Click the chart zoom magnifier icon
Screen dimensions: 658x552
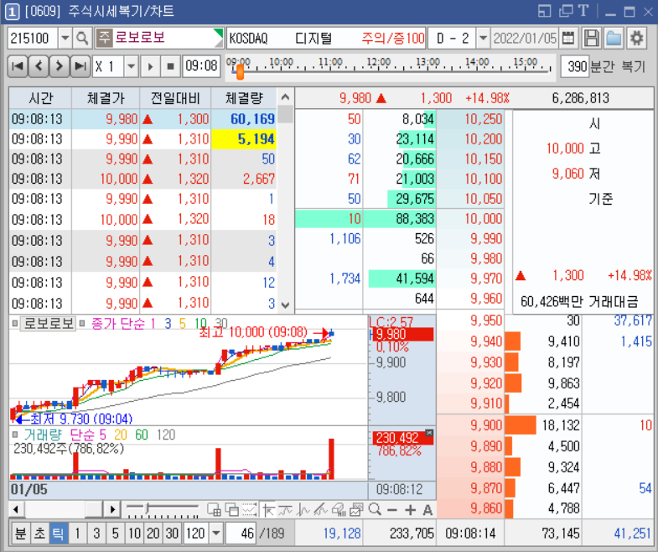click(x=375, y=510)
